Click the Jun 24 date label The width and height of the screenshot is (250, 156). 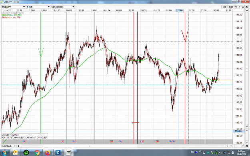pos(107,10)
